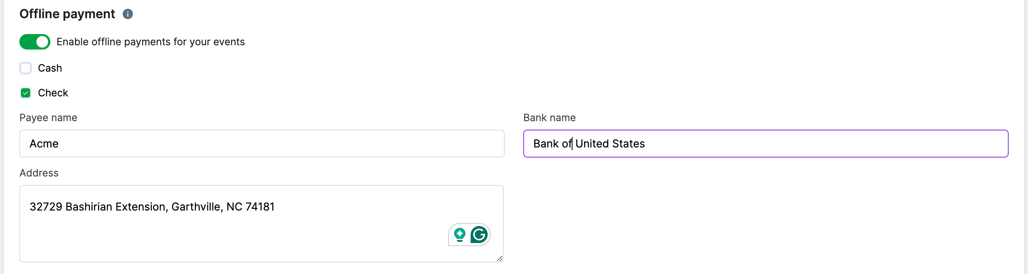
Task: Disable the offline payments toggle switch
Action: coord(35,42)
